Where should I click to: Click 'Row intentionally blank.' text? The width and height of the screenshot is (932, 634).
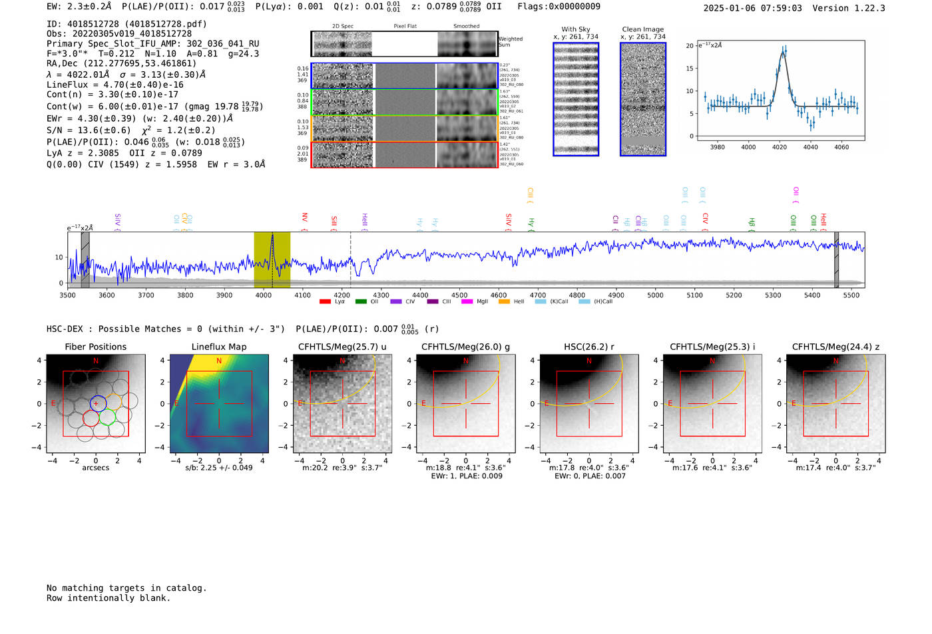click(x=109, y=598)
